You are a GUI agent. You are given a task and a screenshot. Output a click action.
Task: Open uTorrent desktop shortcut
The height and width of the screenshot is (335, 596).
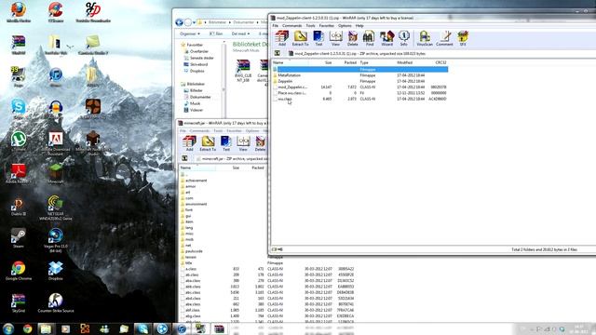(19, 141)
